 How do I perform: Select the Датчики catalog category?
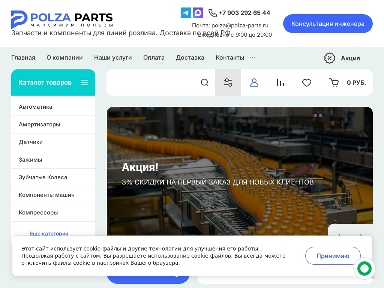coord(31,142)
